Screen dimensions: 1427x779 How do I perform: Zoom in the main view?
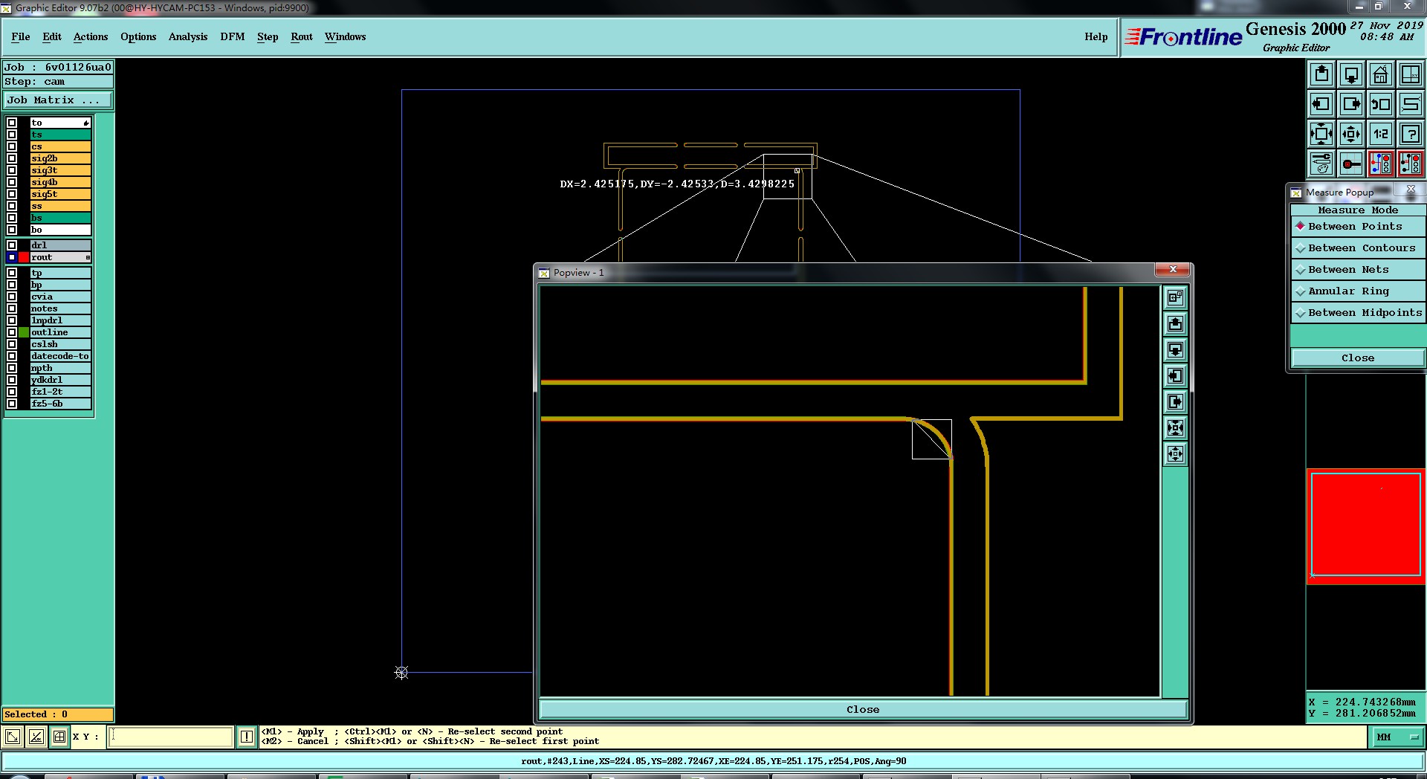tap(1321, 134)
